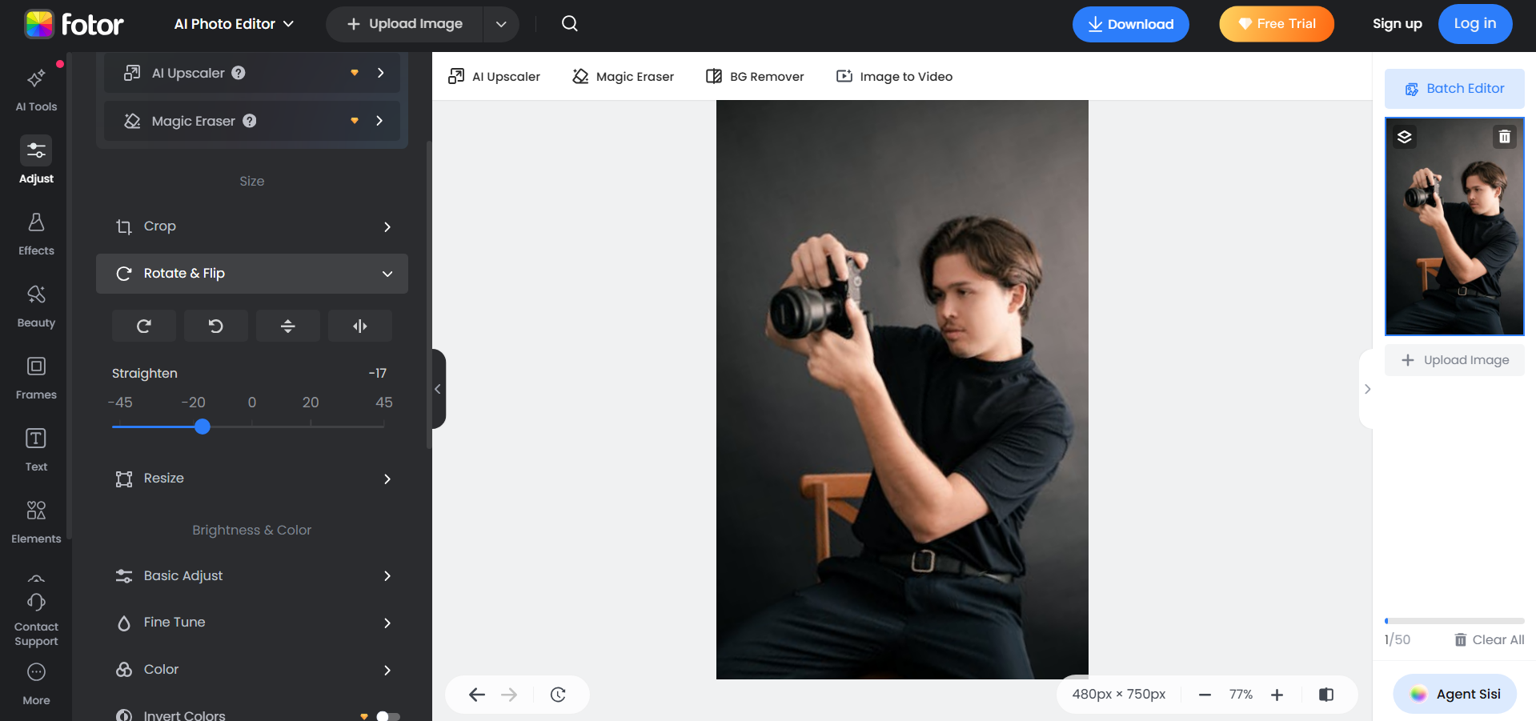Flip image vertically
This screenshot has width=1536, height=721.
288,326
